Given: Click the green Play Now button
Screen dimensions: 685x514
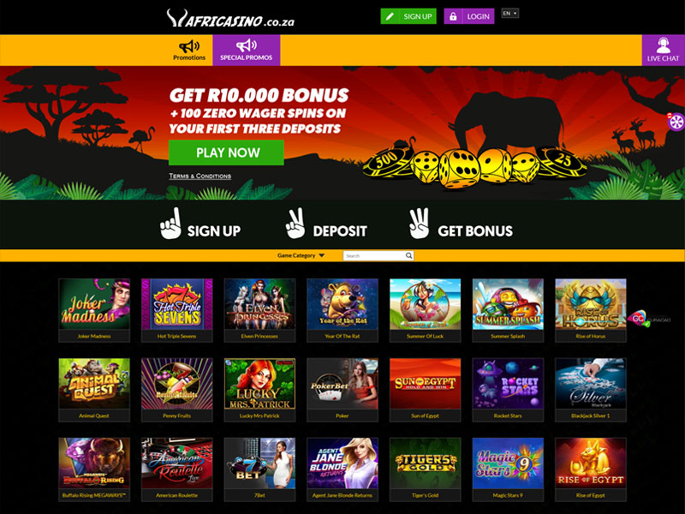Looking at the screenshot, I should pos(226,152).
